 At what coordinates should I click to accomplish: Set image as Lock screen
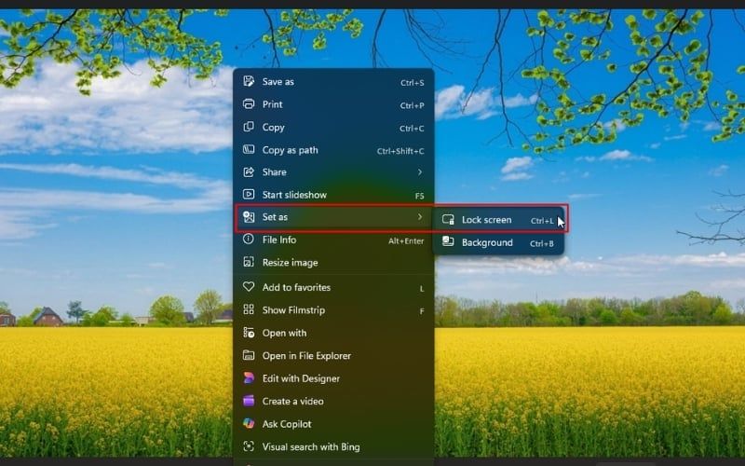[x=498, y=220]
